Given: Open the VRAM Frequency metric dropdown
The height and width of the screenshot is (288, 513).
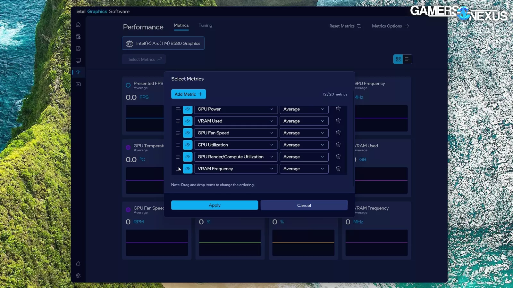Looking at the screenshot, I should tap(235, 169).
